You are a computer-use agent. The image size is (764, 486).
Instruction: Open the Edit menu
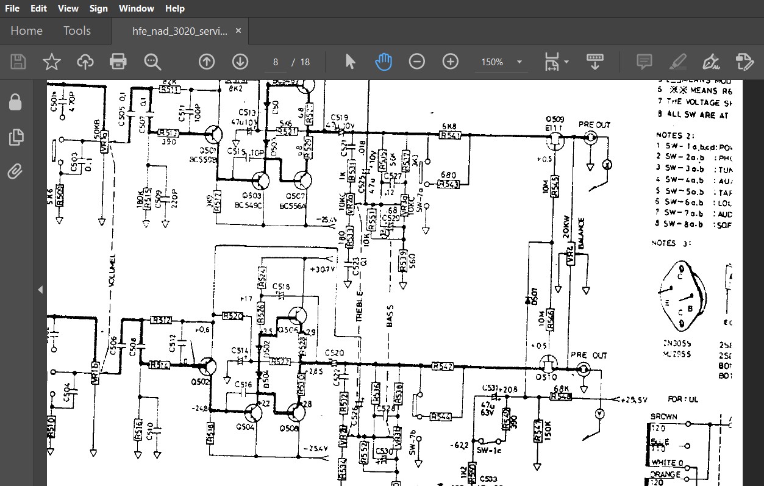coord(39,9)
